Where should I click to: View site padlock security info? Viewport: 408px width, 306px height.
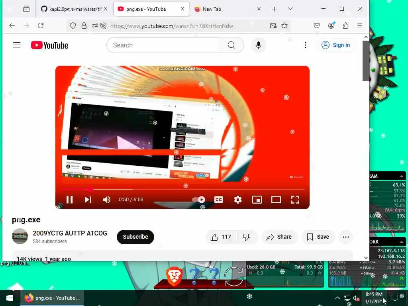coord(84,25)
